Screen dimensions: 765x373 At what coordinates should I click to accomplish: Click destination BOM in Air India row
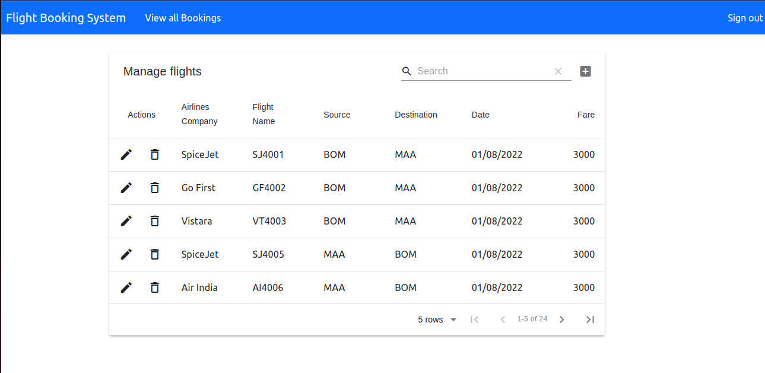point(406,287)
